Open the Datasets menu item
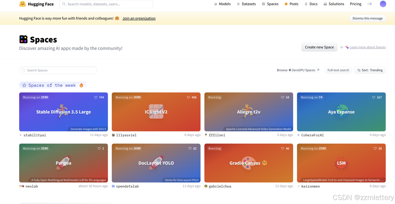Viewport: 395px width, 204px height. (x=246, y=4)
